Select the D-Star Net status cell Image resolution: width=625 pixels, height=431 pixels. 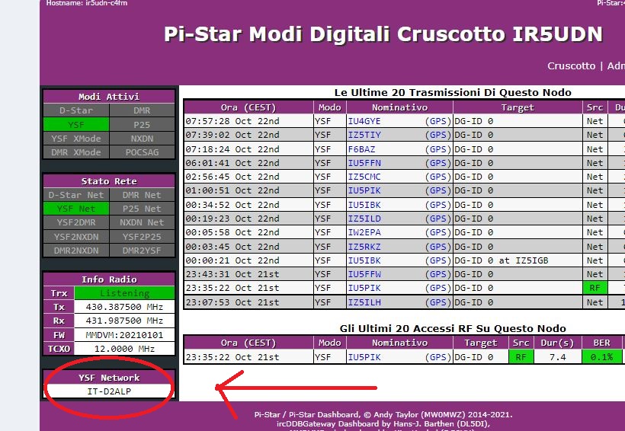click(x=76, y=195)
